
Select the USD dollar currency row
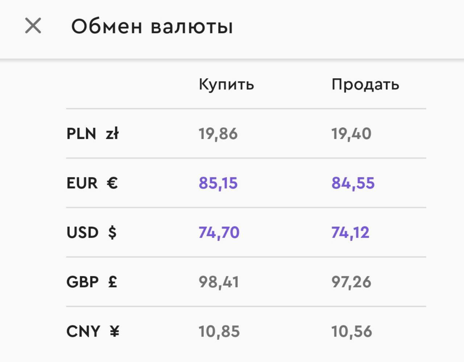[x=246, y=232]
